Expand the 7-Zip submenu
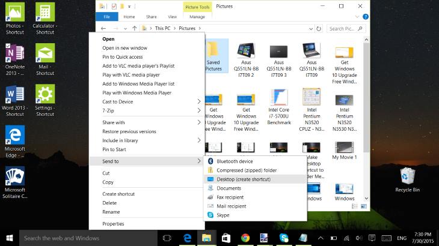Image resolution: width=439 pixels, height=246 pixels. click(x=151, y=110)
